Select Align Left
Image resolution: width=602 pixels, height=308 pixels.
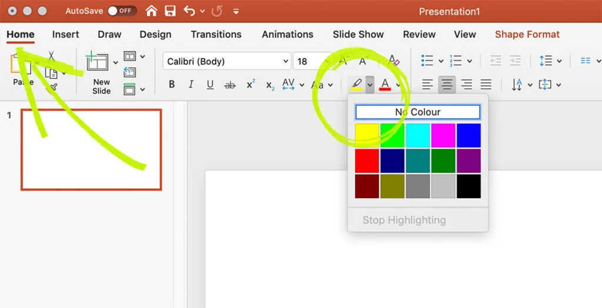tap(427, 84)
